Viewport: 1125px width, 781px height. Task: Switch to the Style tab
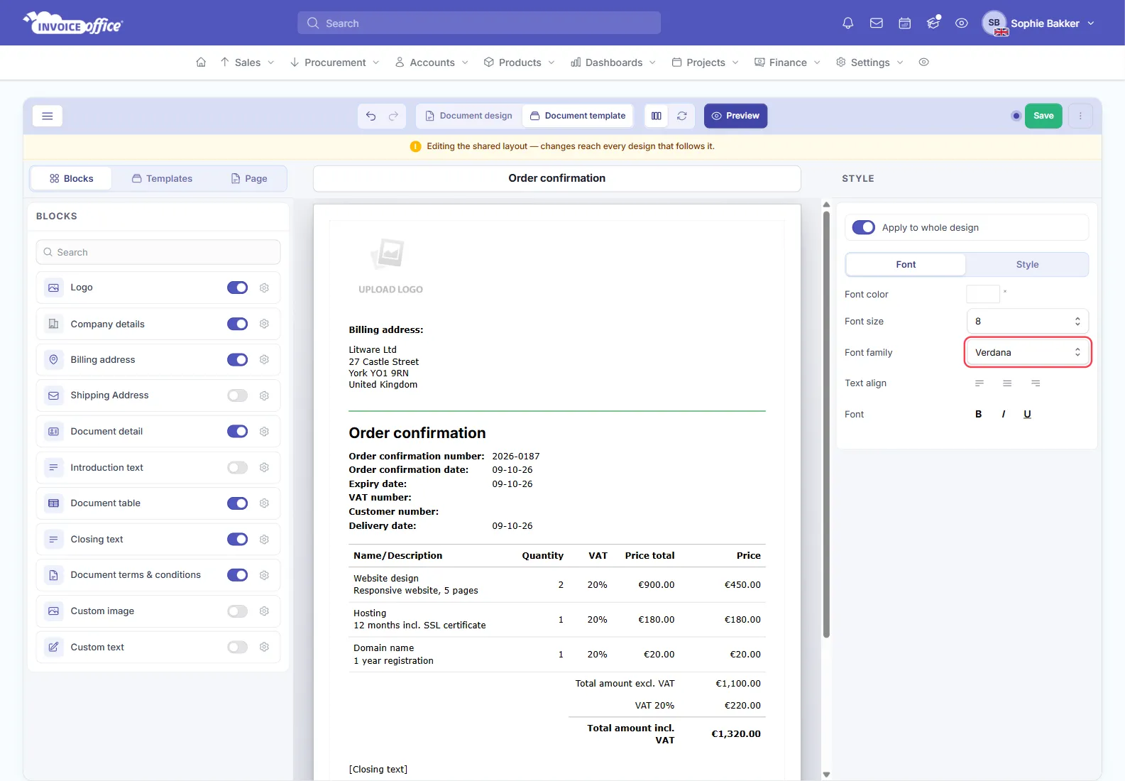coord(1027,264)
